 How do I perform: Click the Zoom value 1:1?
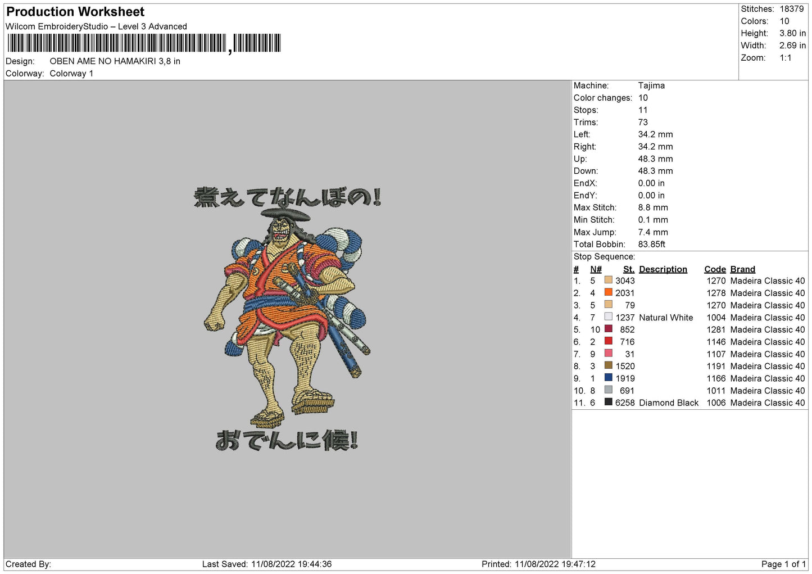pyautogui.click(x=786, y=58)
